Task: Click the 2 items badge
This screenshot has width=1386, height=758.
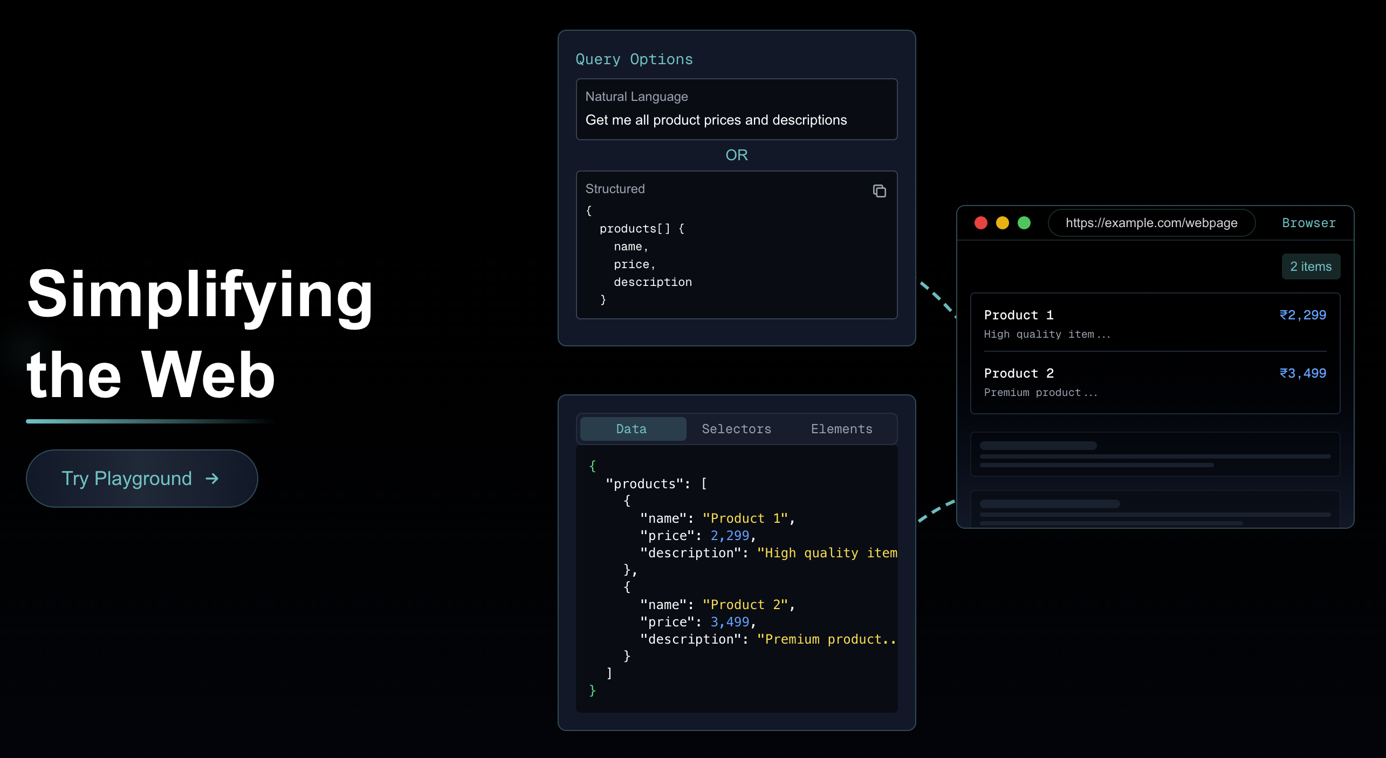Action: coord(1310,267)
